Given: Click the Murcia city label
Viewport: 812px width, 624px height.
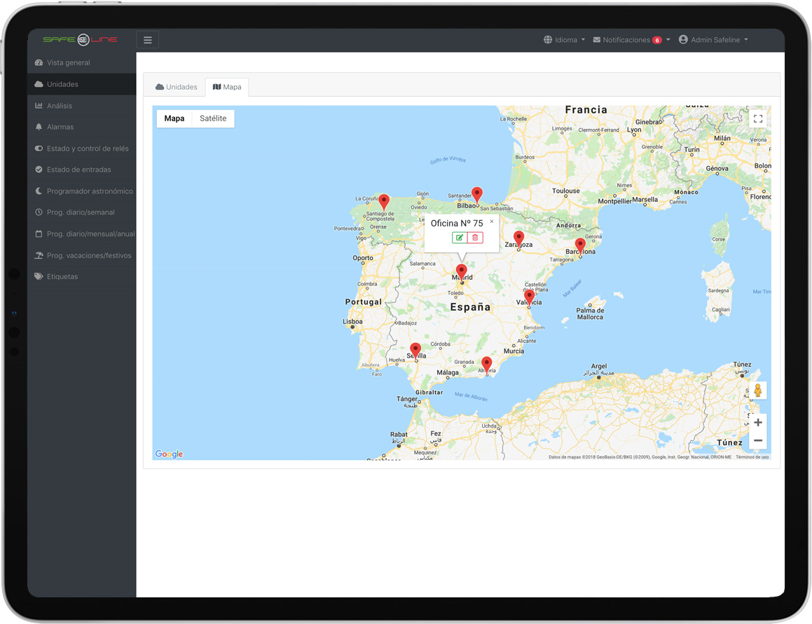Looking at the screenshot, I should click(x=514, y=351).
